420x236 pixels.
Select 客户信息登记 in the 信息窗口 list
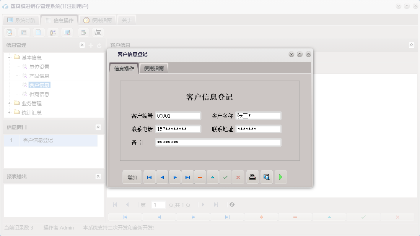click(x=37, y=141)
